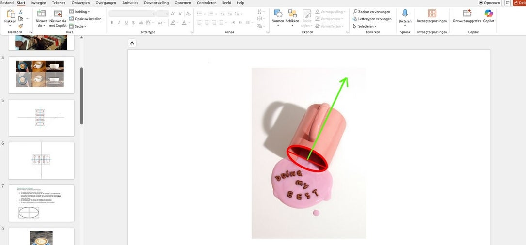526x245 pixels.
Task: Click Opnieuw instellen to reset slide
Action: click(x=85, y=19)
